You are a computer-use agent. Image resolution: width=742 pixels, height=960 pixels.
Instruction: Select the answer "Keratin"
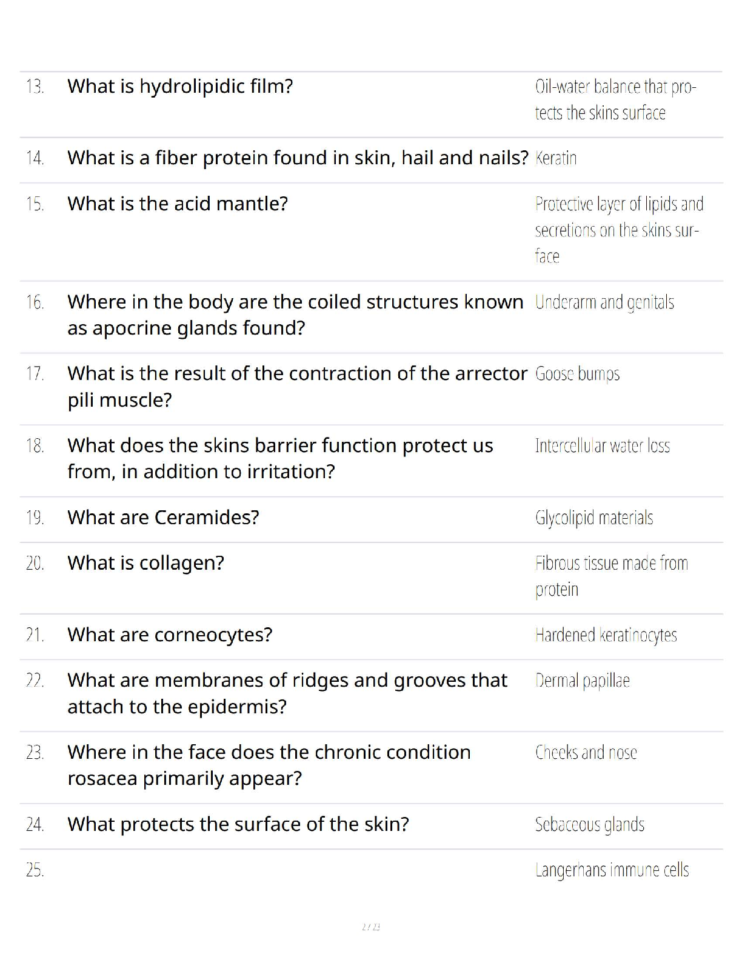click(x=556, y=158)
